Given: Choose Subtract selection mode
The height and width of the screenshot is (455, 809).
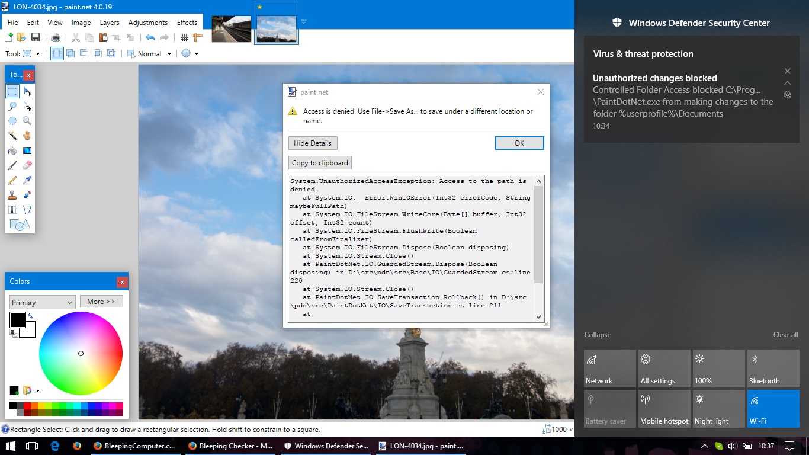Looking at the screenshot, I should 84,53.
